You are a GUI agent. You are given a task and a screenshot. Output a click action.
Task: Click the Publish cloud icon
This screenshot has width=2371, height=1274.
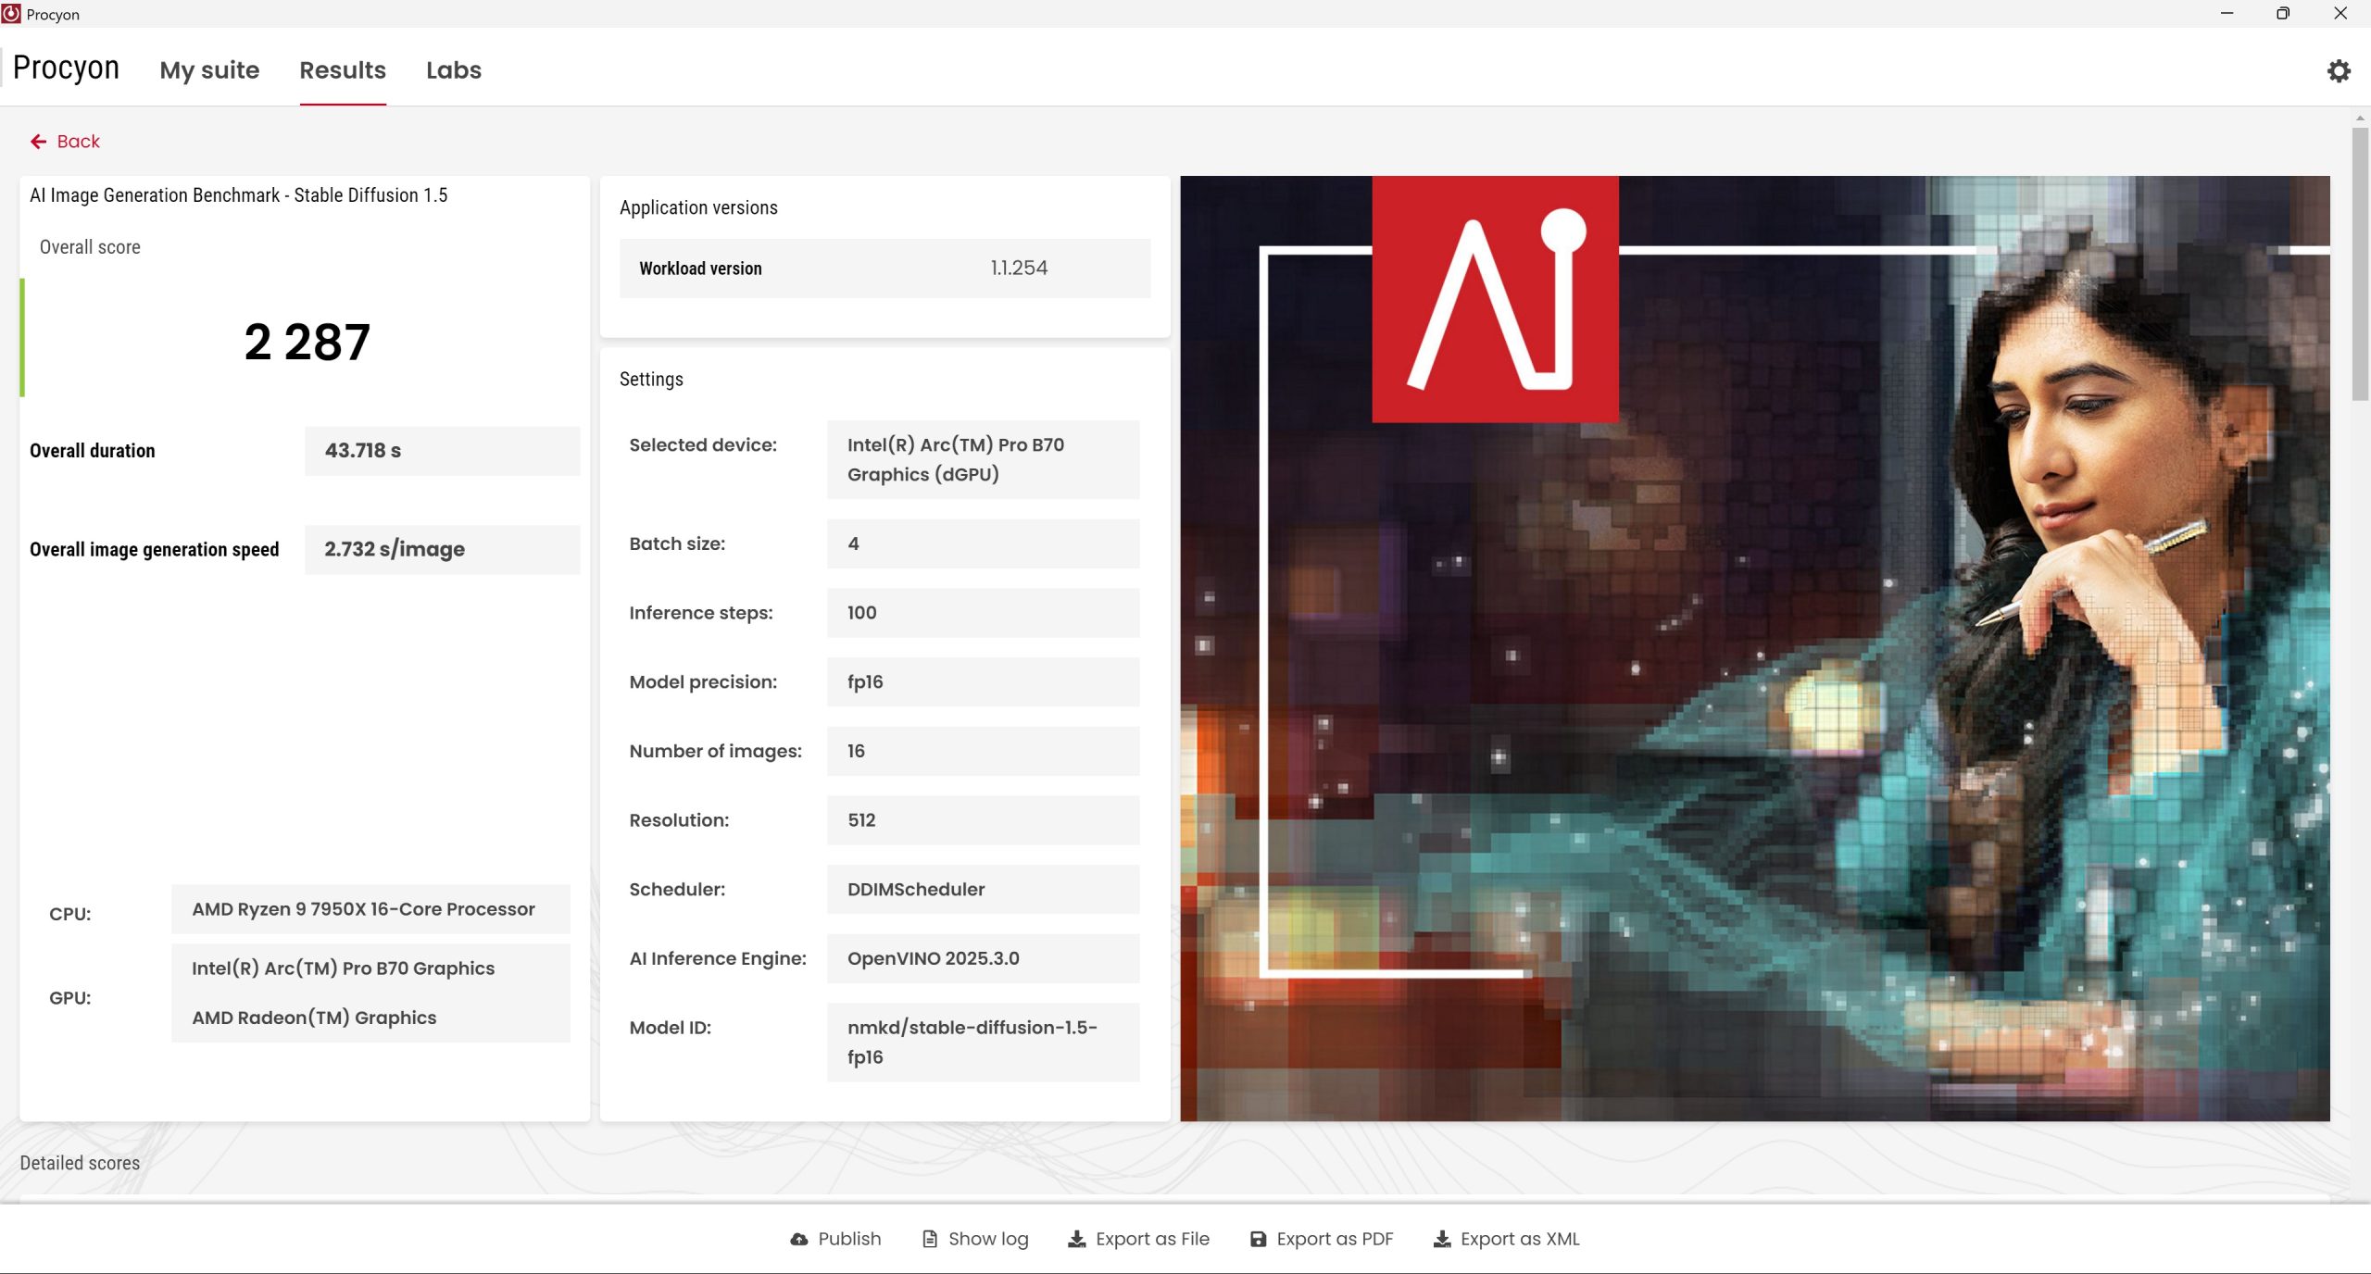798,1239
